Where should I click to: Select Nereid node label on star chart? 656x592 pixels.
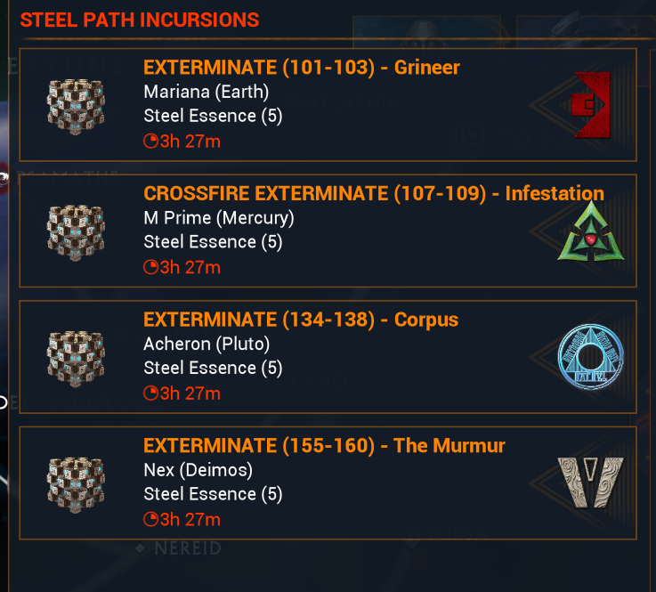186,549
